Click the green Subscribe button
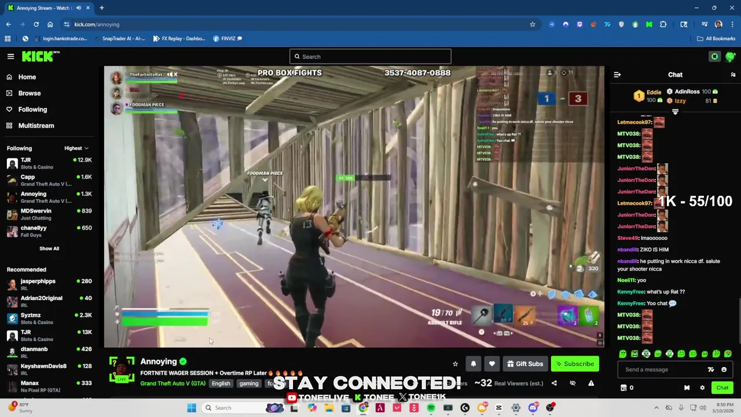 coord(575,364)
